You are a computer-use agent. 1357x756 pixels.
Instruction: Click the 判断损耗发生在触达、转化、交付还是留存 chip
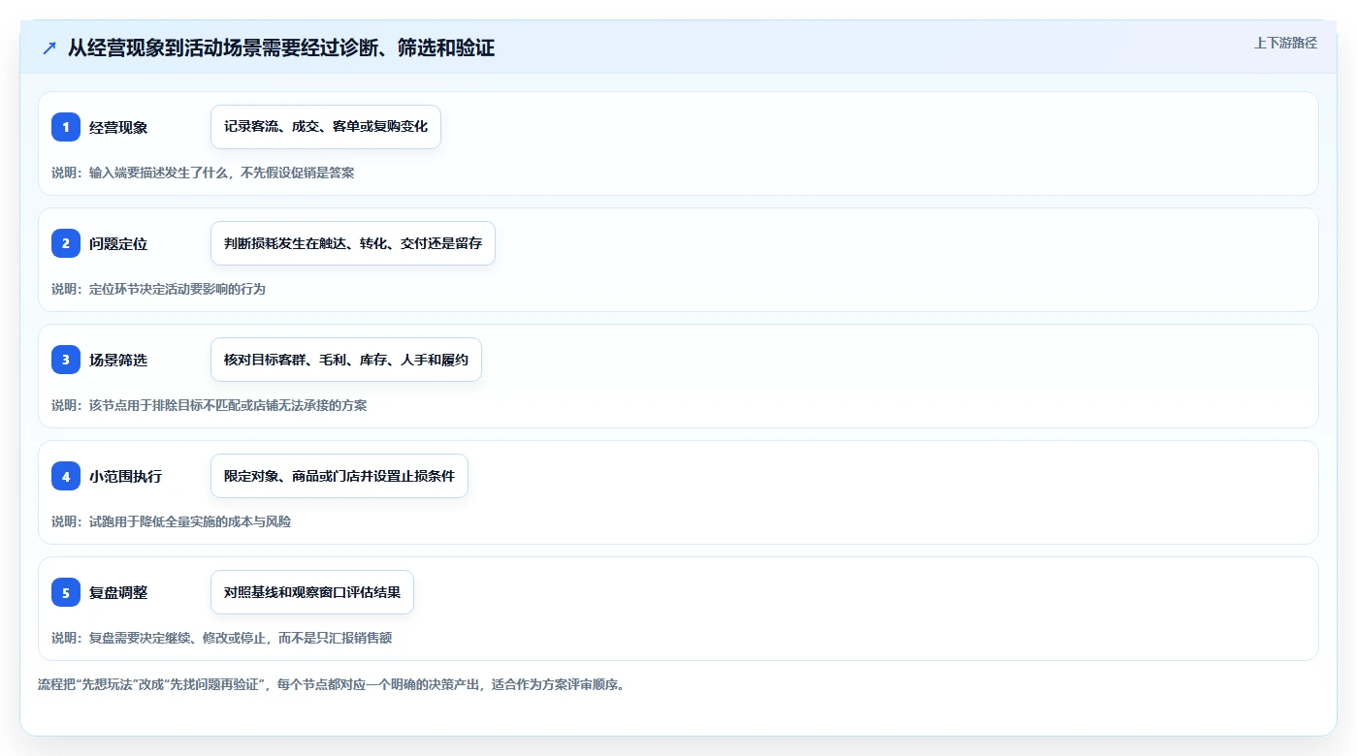[353, 243]
